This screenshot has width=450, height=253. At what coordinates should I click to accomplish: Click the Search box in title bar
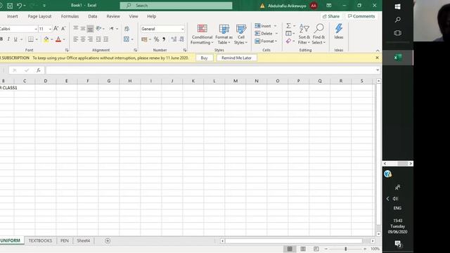coord(176,6)
